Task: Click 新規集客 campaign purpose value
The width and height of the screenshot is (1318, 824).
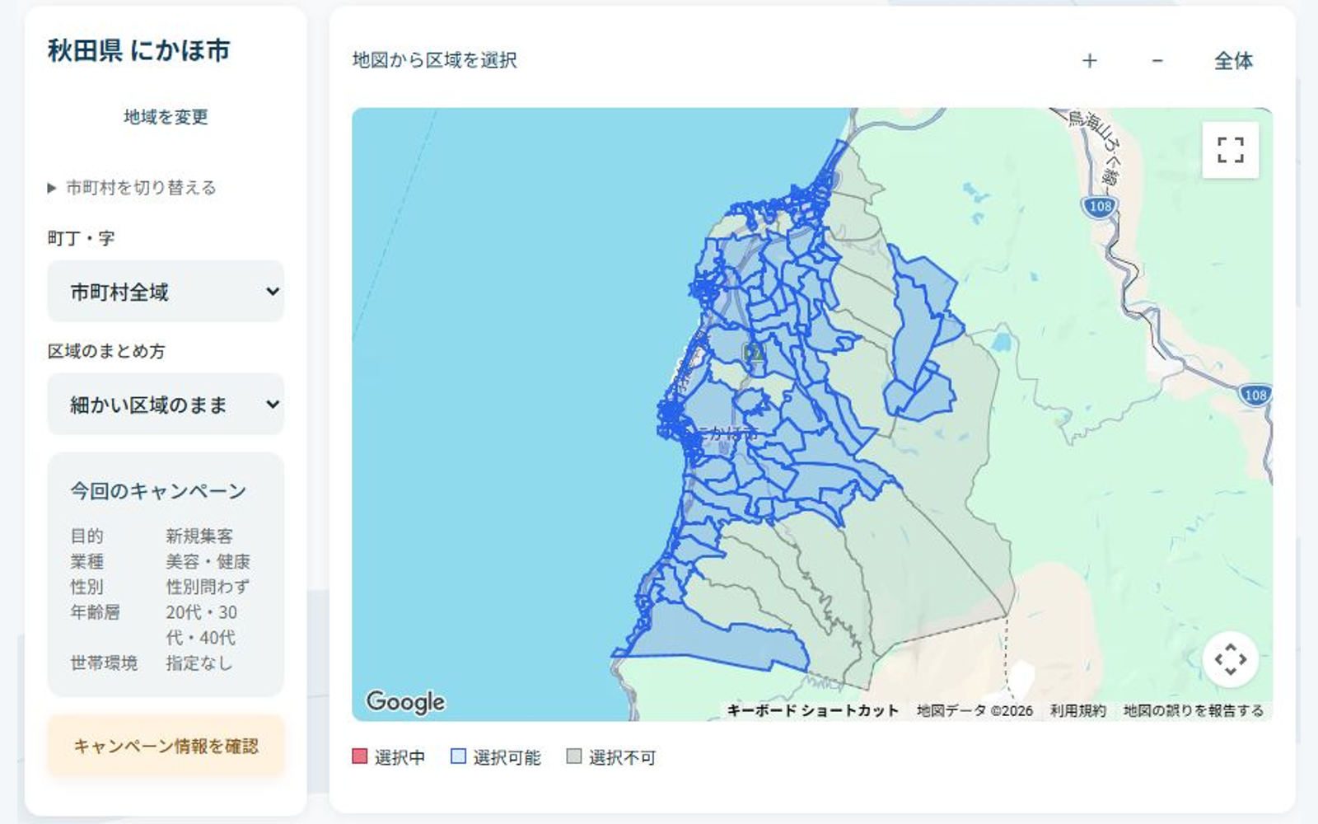Action: [x=199, y=536]
